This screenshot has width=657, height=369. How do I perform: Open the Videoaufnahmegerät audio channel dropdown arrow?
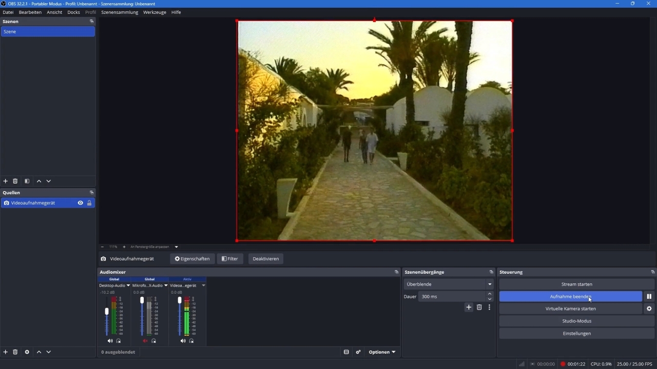(x=203, y=285)
